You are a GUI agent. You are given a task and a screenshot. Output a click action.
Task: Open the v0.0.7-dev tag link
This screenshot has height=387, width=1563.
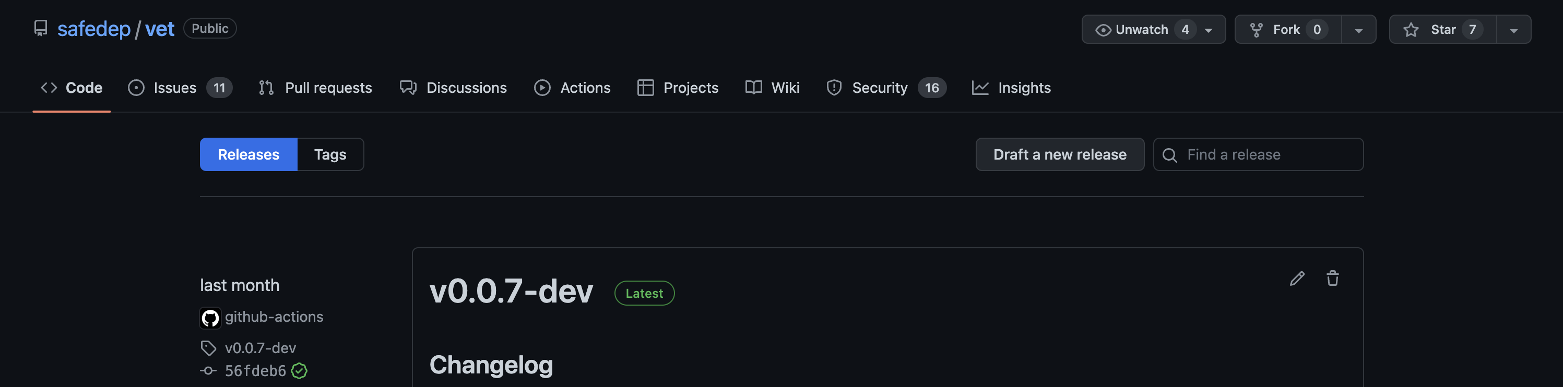(260, 347)
